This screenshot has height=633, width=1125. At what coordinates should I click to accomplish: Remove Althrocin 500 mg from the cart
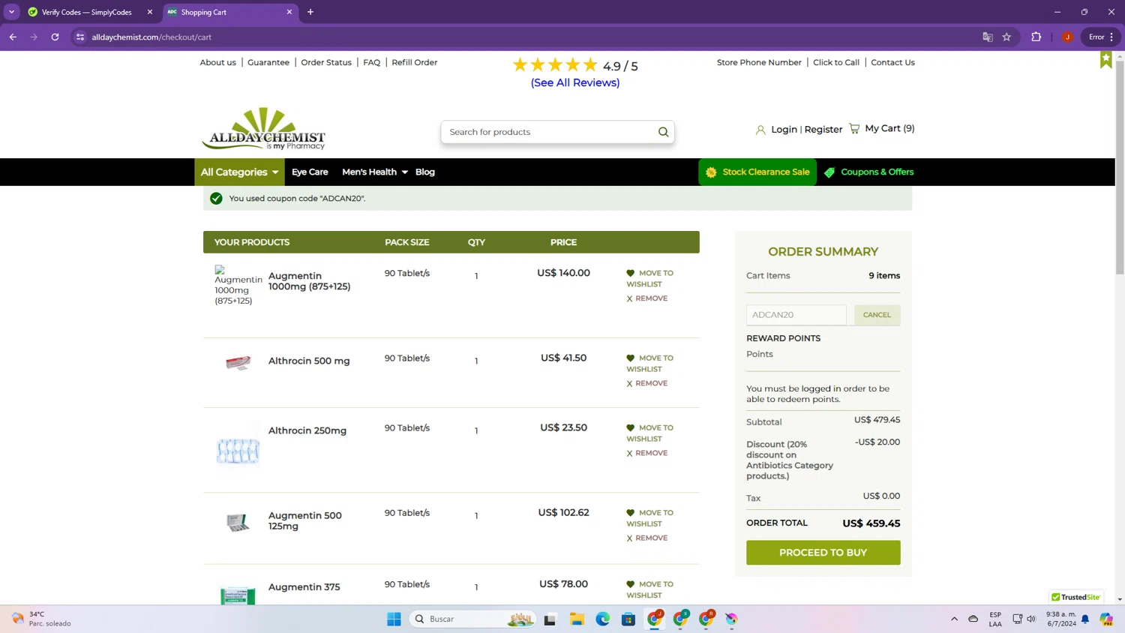point(647,383)
